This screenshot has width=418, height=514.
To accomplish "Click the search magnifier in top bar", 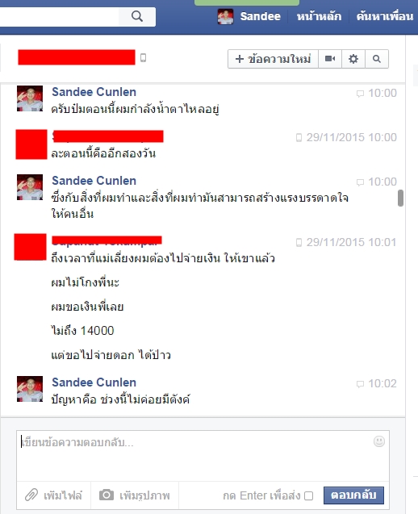I will tap(137, 16).
